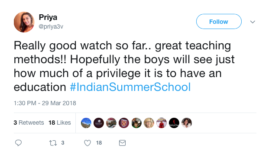272x158 pixels.
Task: Open the #IndianSummerSchool hashtag
Action: (x=130, y=87)
